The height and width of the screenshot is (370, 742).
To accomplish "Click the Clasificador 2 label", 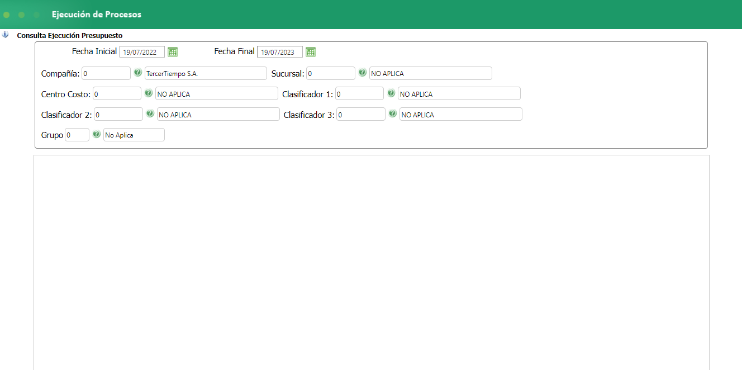I will pos(66,115).
